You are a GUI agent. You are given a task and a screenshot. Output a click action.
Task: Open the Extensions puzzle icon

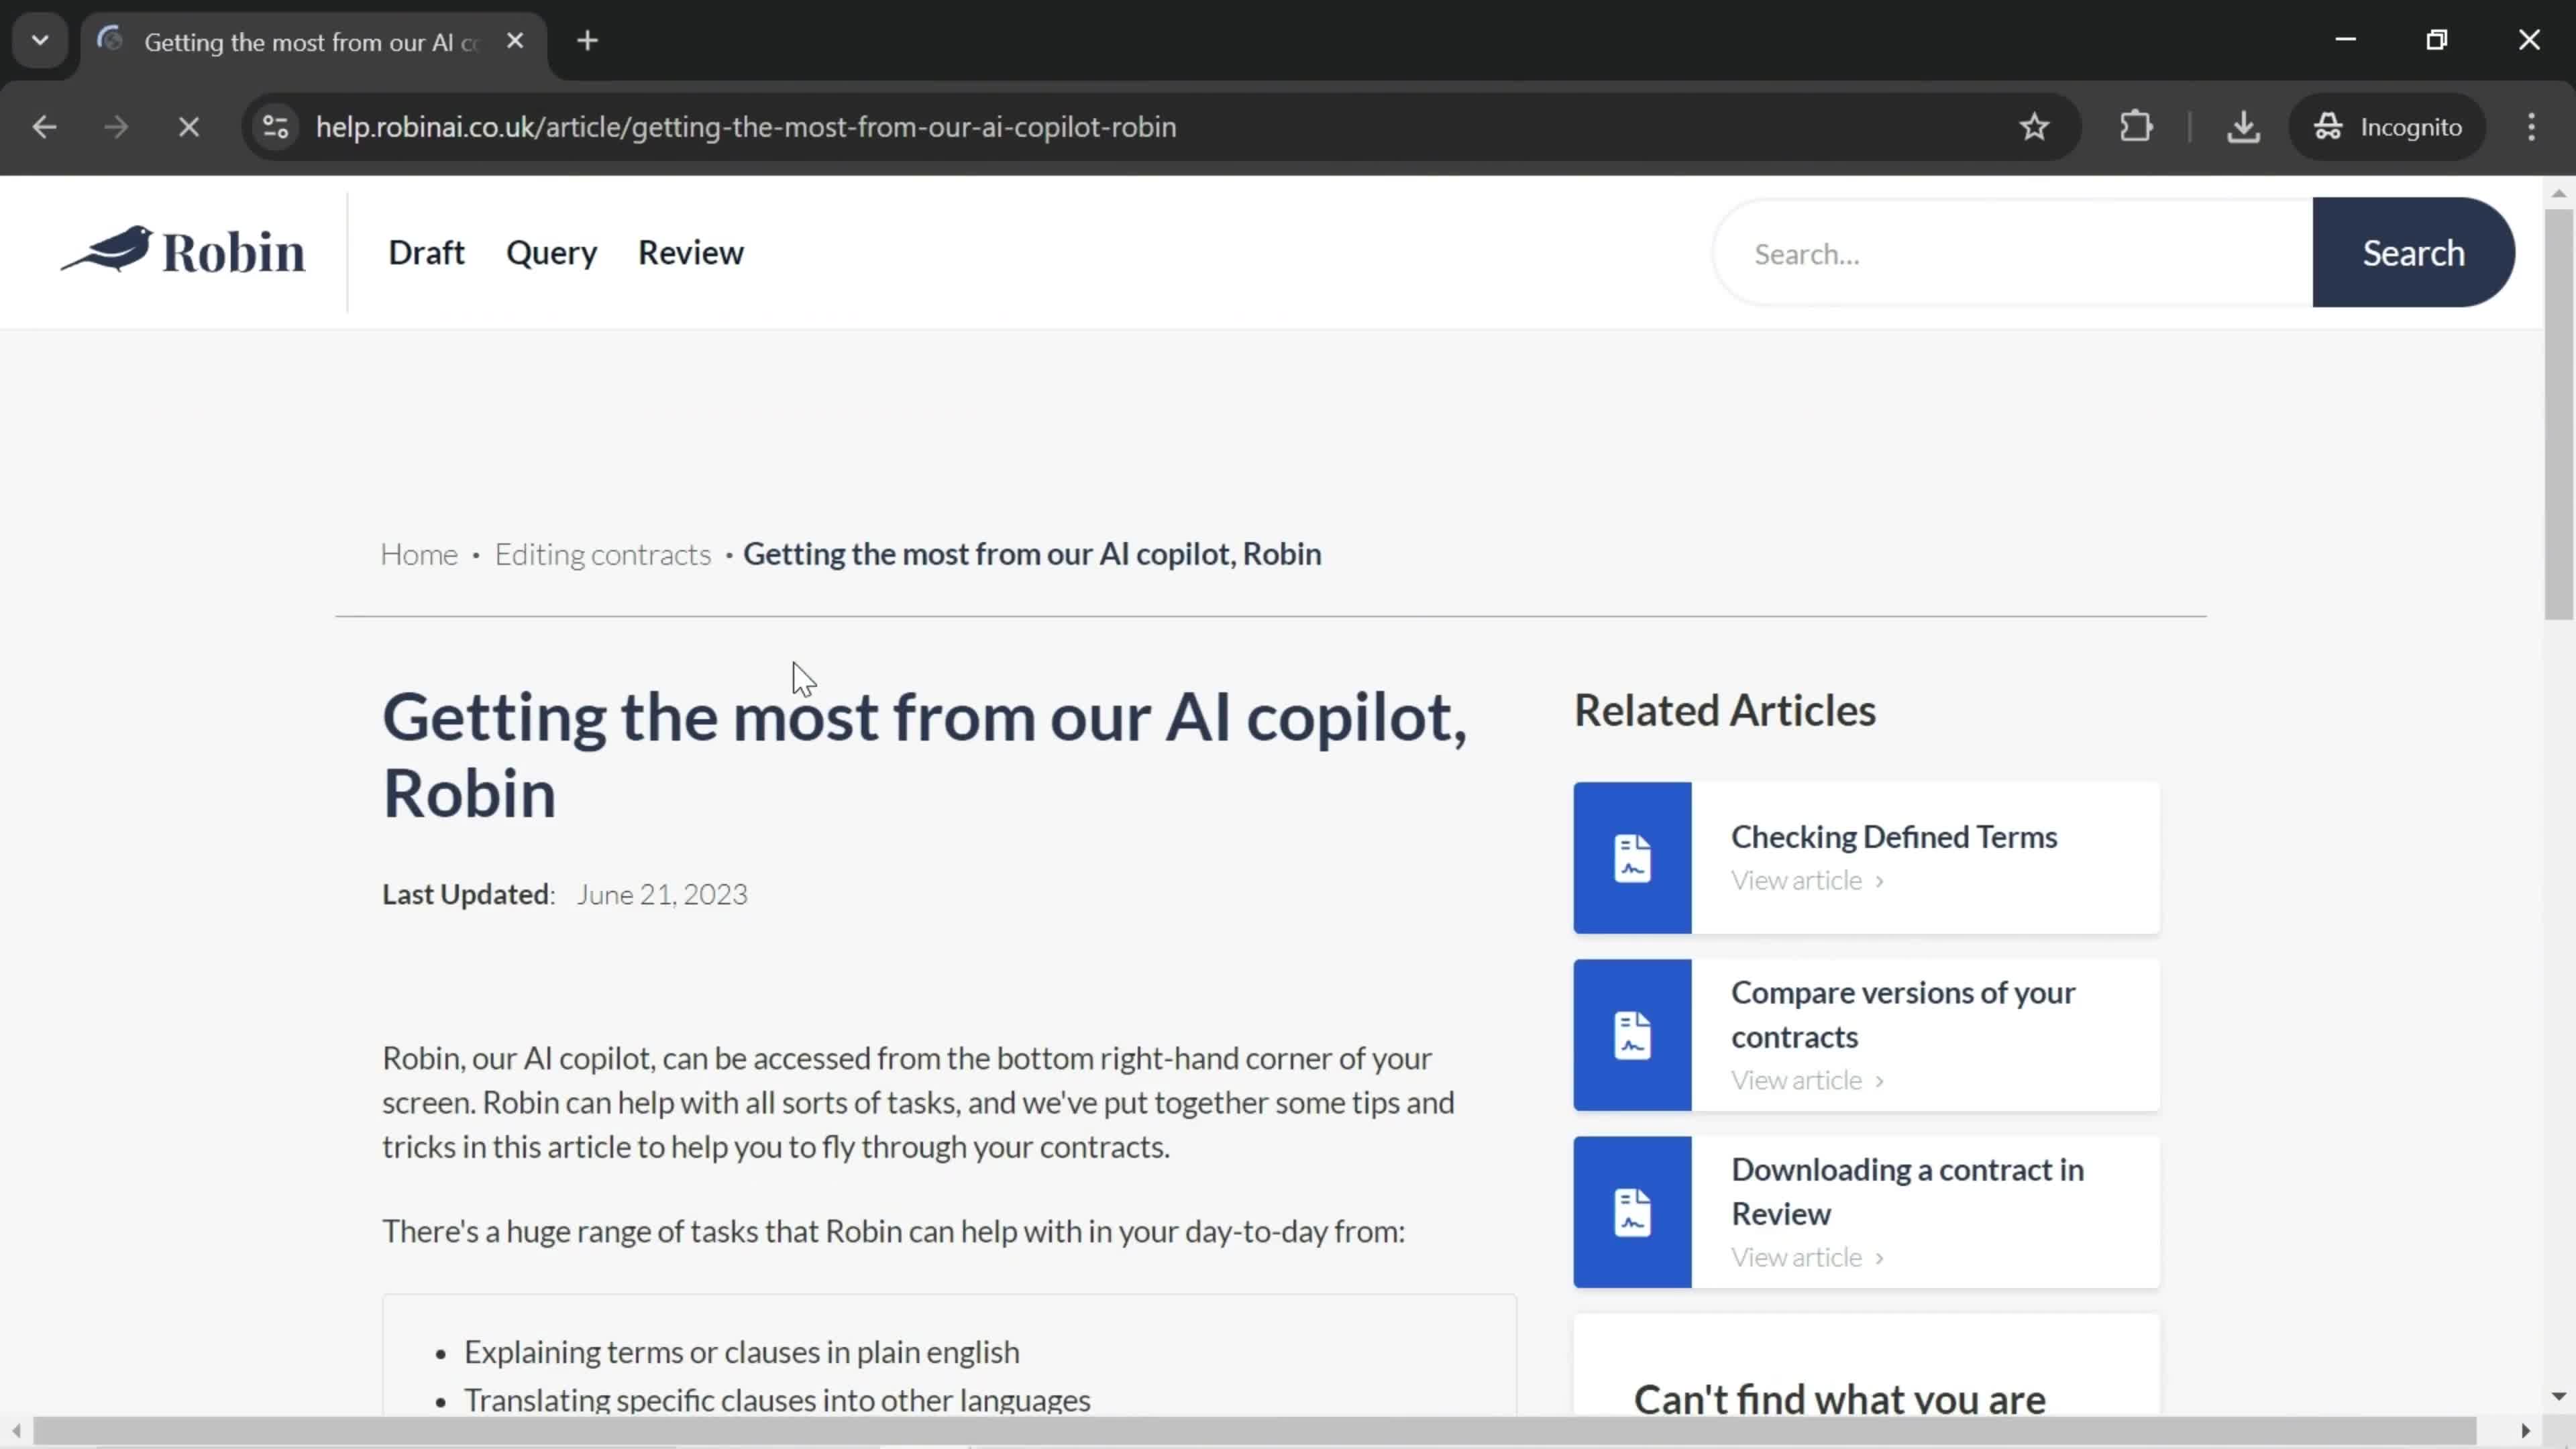(2135, 127)
